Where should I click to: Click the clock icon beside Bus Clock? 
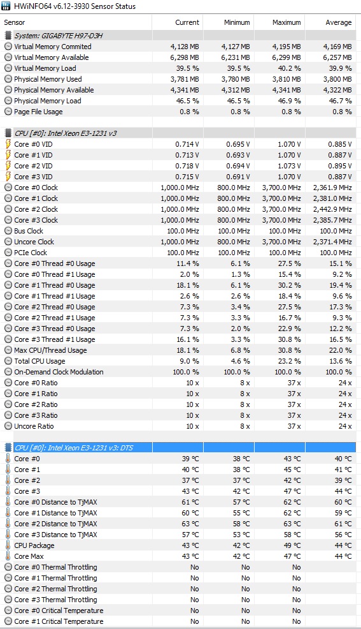coord(8,231)
